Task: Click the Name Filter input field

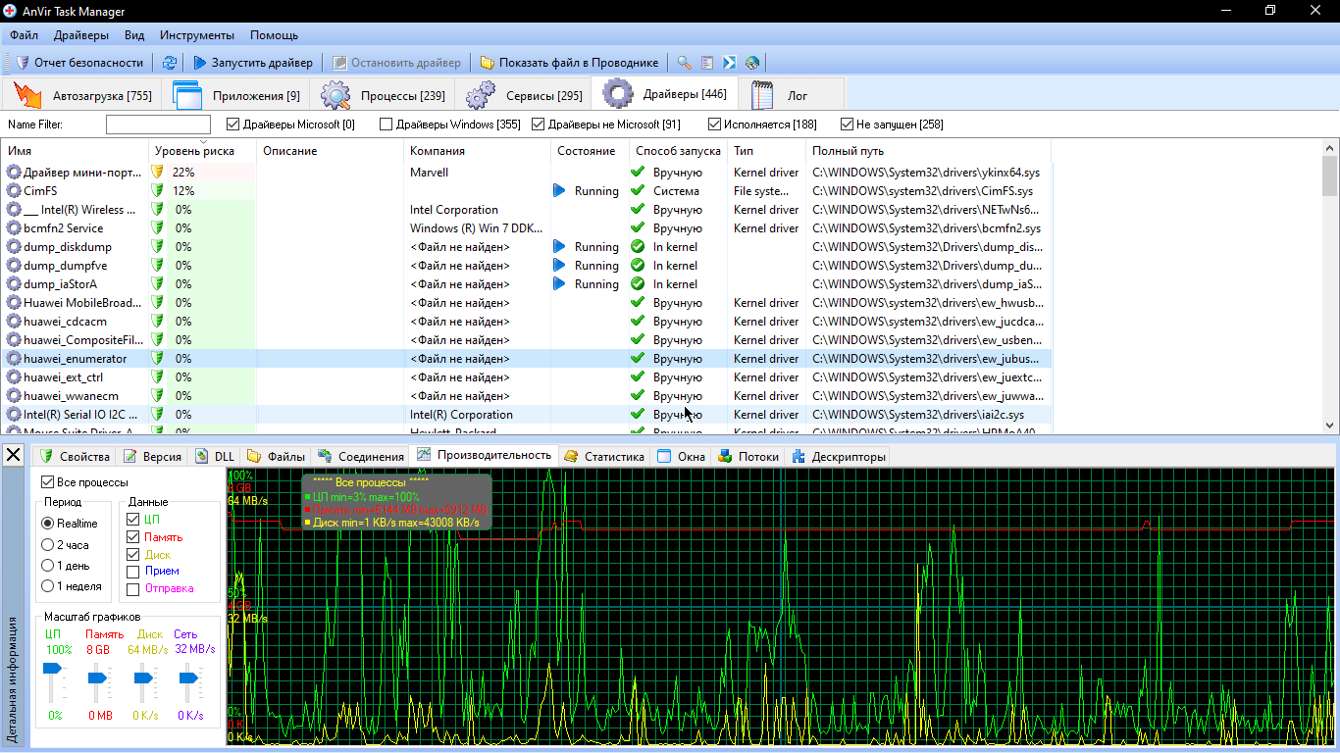Action: pos(158,125)
